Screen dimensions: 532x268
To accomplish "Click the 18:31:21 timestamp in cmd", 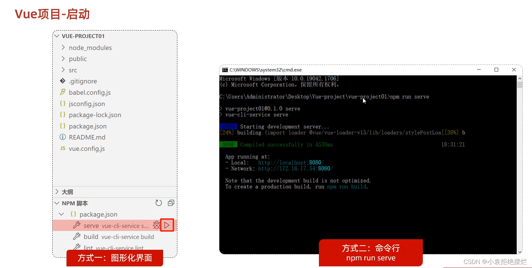I will click(x=453, y=145).
